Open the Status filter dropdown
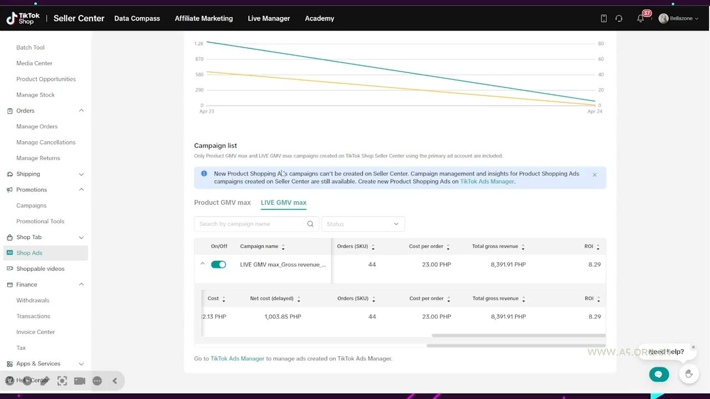 click(363, 224)
